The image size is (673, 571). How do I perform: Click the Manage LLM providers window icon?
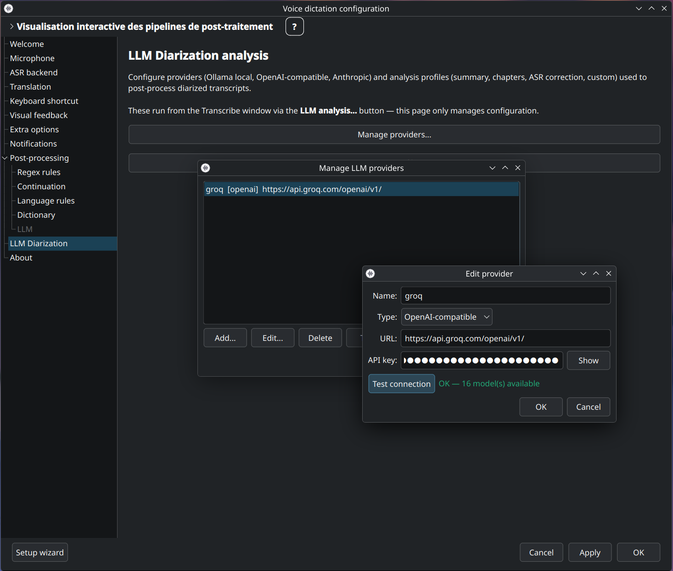tap(206, 168)
